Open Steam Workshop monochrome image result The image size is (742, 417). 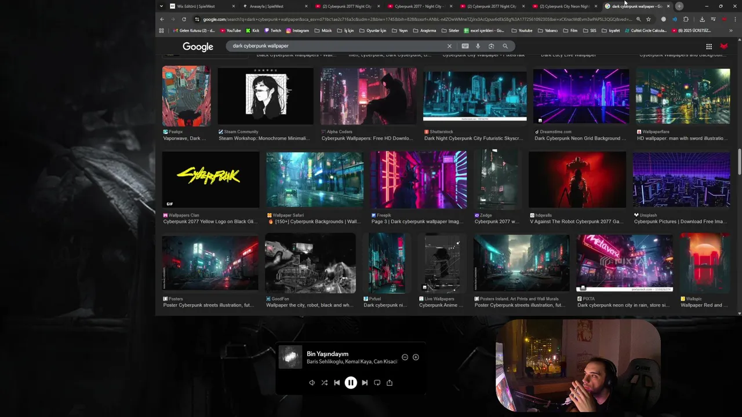[265, 96]
